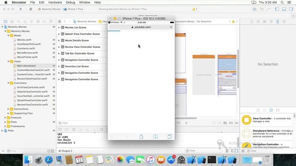Open Movies.swift file
Viewport: 296px width, 166px height.
[24, 40]
